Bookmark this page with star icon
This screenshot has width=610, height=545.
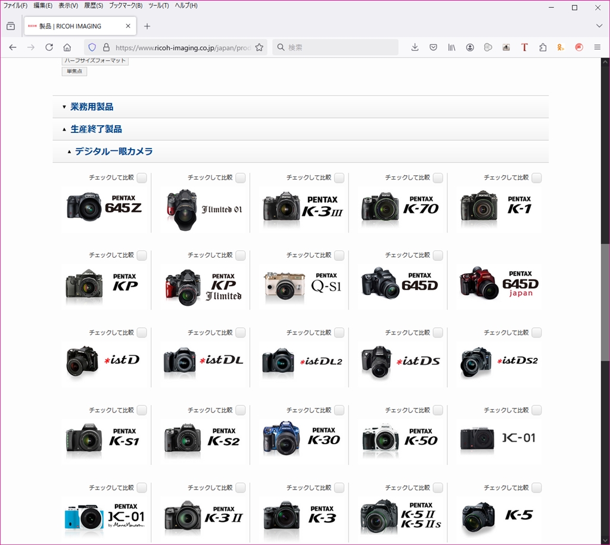tap(259, 48)
